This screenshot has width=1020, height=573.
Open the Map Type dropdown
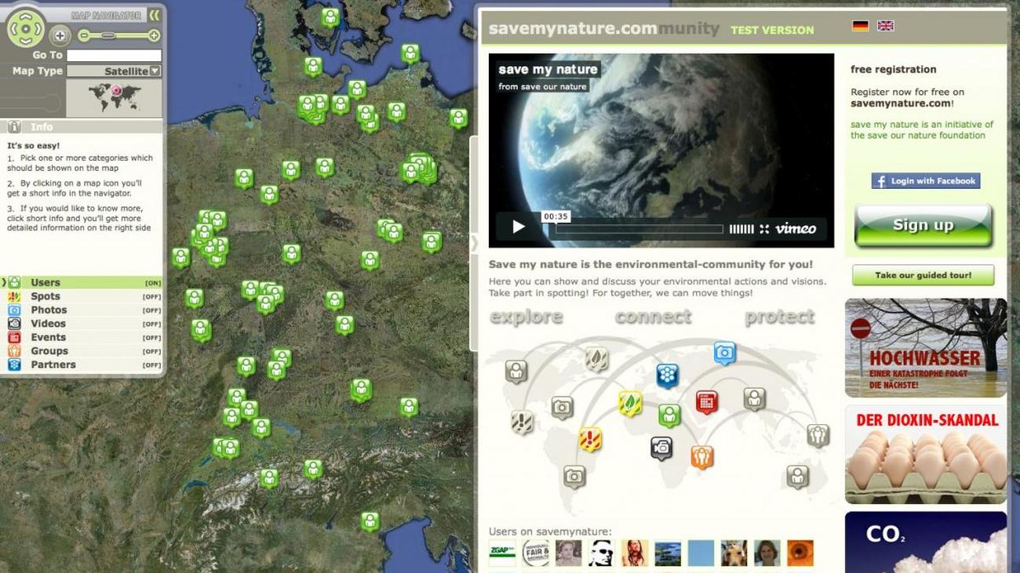(x=155, y=71)
